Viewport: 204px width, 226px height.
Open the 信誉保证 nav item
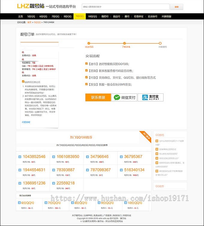tap(139, 17)
